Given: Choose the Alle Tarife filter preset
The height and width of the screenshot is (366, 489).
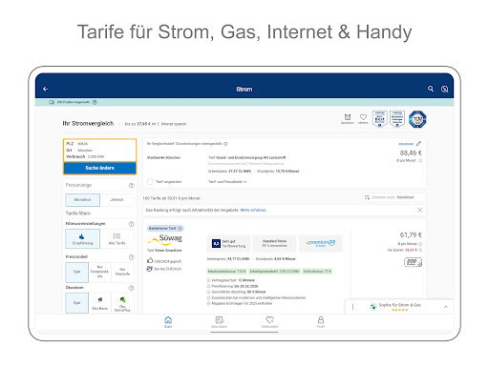Looking at the screenshot, I should coord(117,238).
